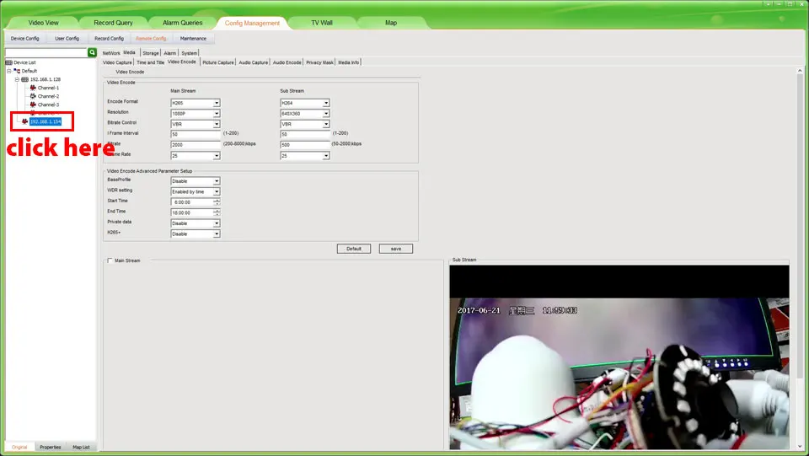Image resolution: width=809 pixels, height=456 pixels.
Task: Select Channel-3 text in device tree
Action: (x=48, y=105)
